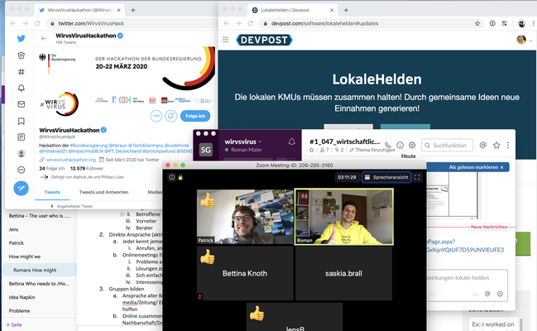Expand wirvsvirus Slack workspace menu
This screenshot has height=331, width=537.
(243, 142)
